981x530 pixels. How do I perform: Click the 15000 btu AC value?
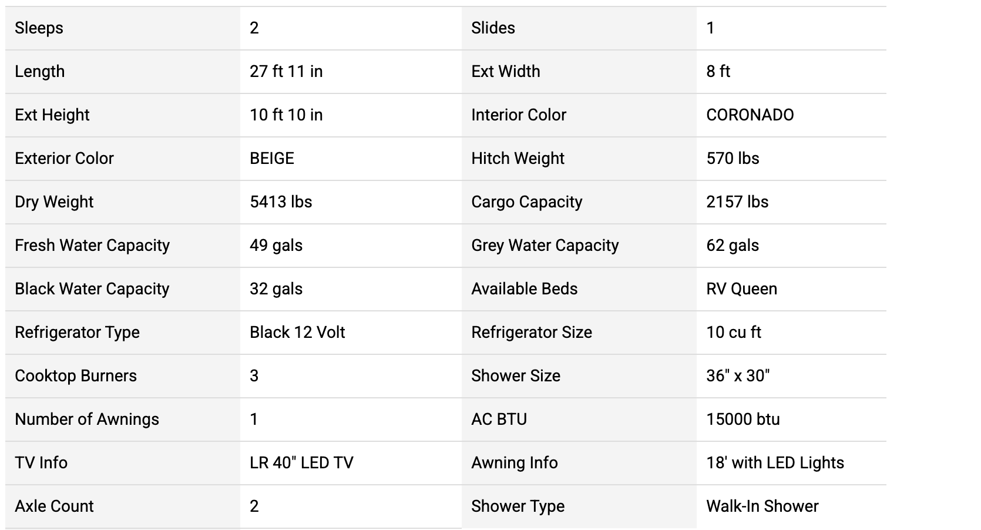pos(743,420)
